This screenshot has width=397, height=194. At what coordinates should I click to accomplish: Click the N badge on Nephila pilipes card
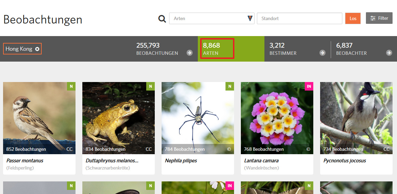(230, 86)
